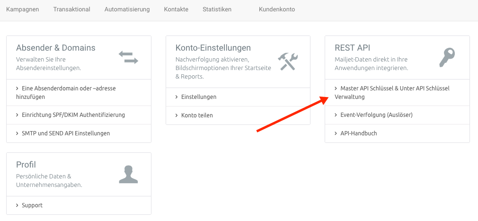Viewport: 478px width, 221px height.
Task: Click the 'Mailjet-Daten direkt in Ihre Anwendungen' description
Action: (x=372, y=64)
